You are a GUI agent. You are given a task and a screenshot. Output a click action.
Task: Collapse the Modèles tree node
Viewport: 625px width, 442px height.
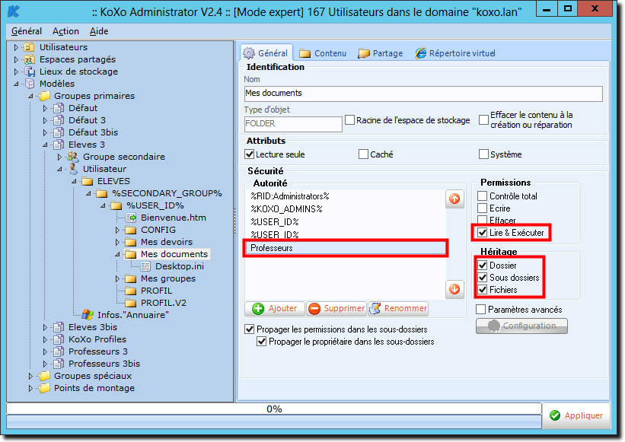pos(16,84)
